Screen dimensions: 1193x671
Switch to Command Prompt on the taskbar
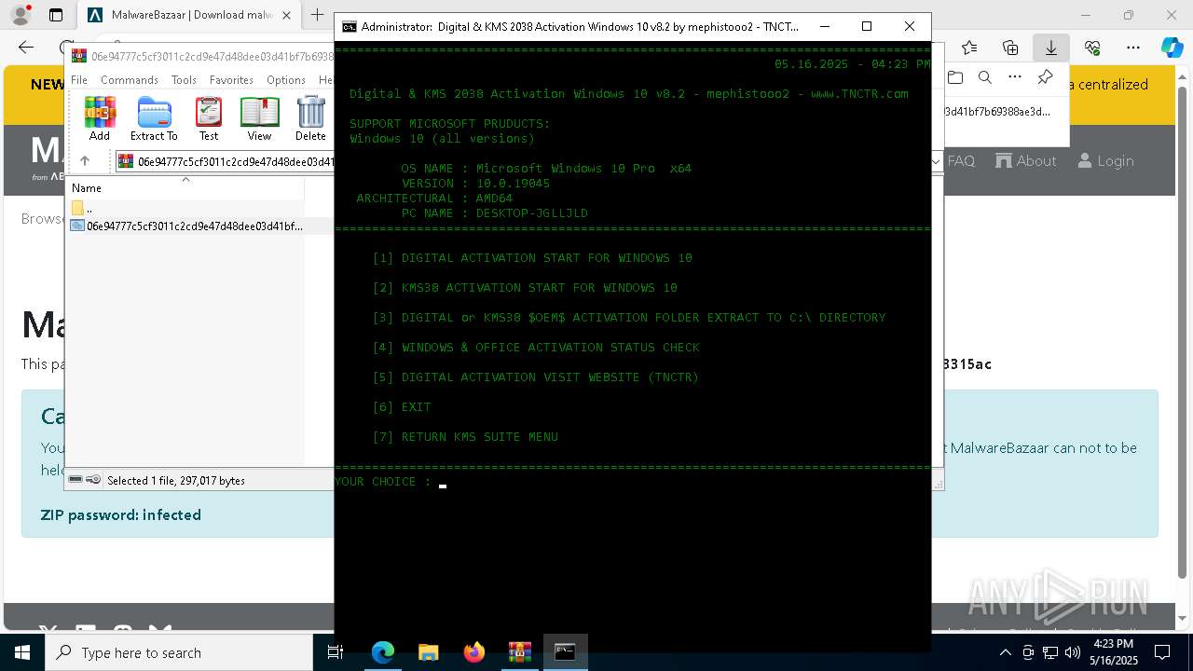coord(565,652)
